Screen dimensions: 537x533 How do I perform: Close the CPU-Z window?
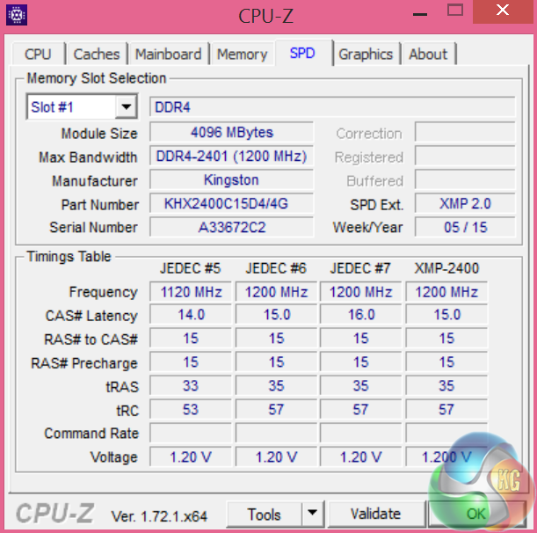pos(503,11)
